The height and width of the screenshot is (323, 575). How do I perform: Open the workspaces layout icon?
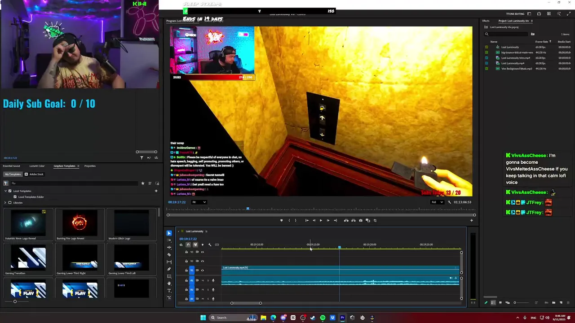[529, 14]
